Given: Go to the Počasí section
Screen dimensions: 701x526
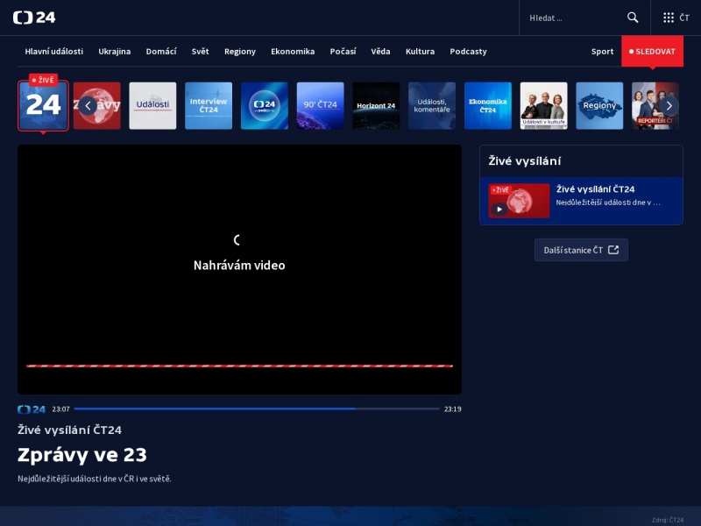Looking at the screenshot, I should pos(343,52).
